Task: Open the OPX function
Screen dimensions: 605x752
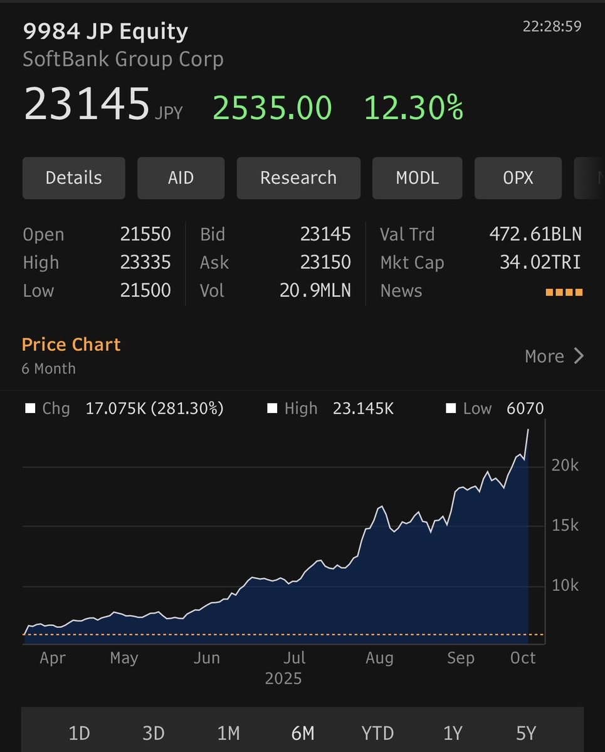Action: click(518, 178)
